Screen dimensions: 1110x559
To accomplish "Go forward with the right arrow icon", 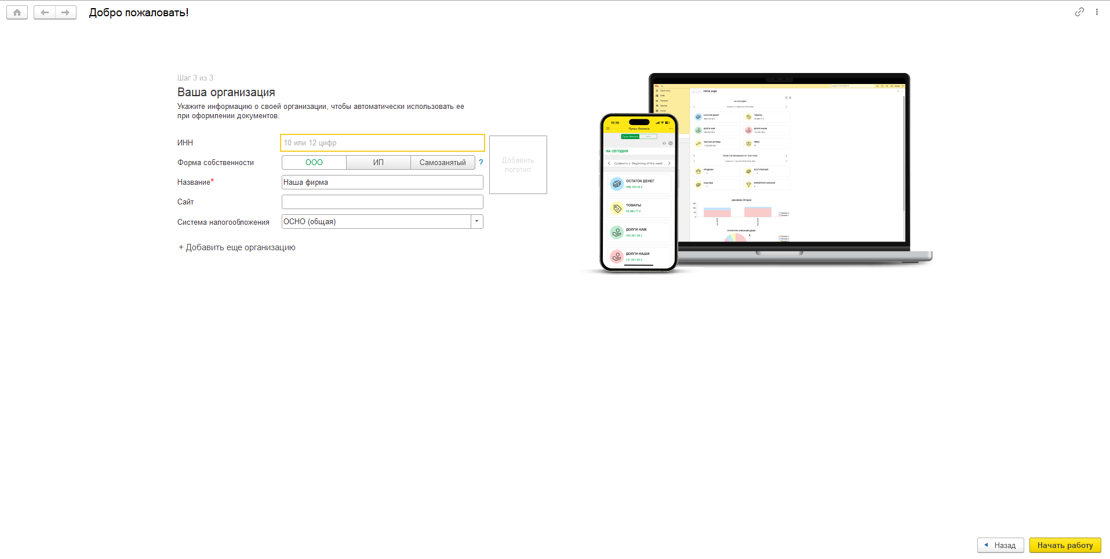I will [65, 12].
